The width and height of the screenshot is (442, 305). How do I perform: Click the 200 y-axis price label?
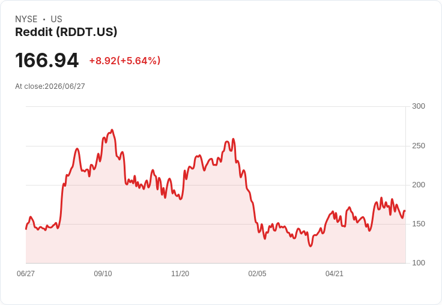pos(419,185)
